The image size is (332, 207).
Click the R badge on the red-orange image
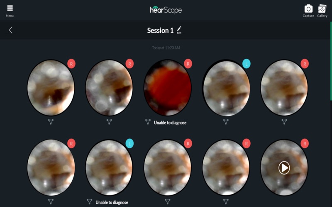[188, 64]
